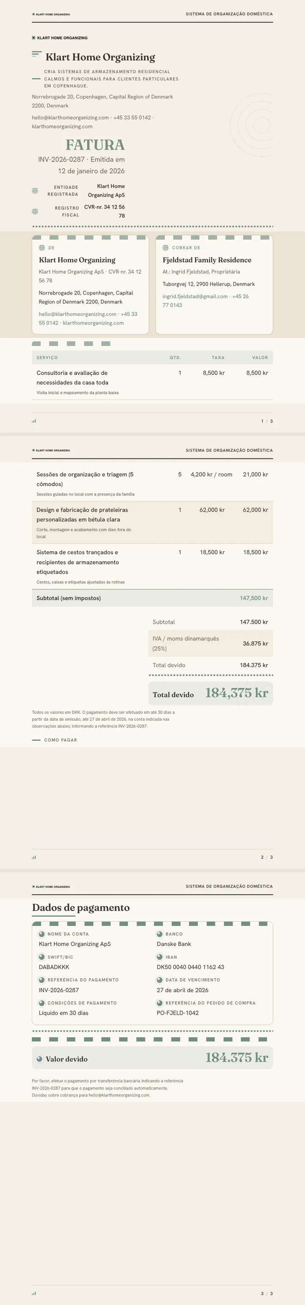The image size is (305, 1305).
Task: Click the sphere icon next to IBAN
Action: [160, 957]
